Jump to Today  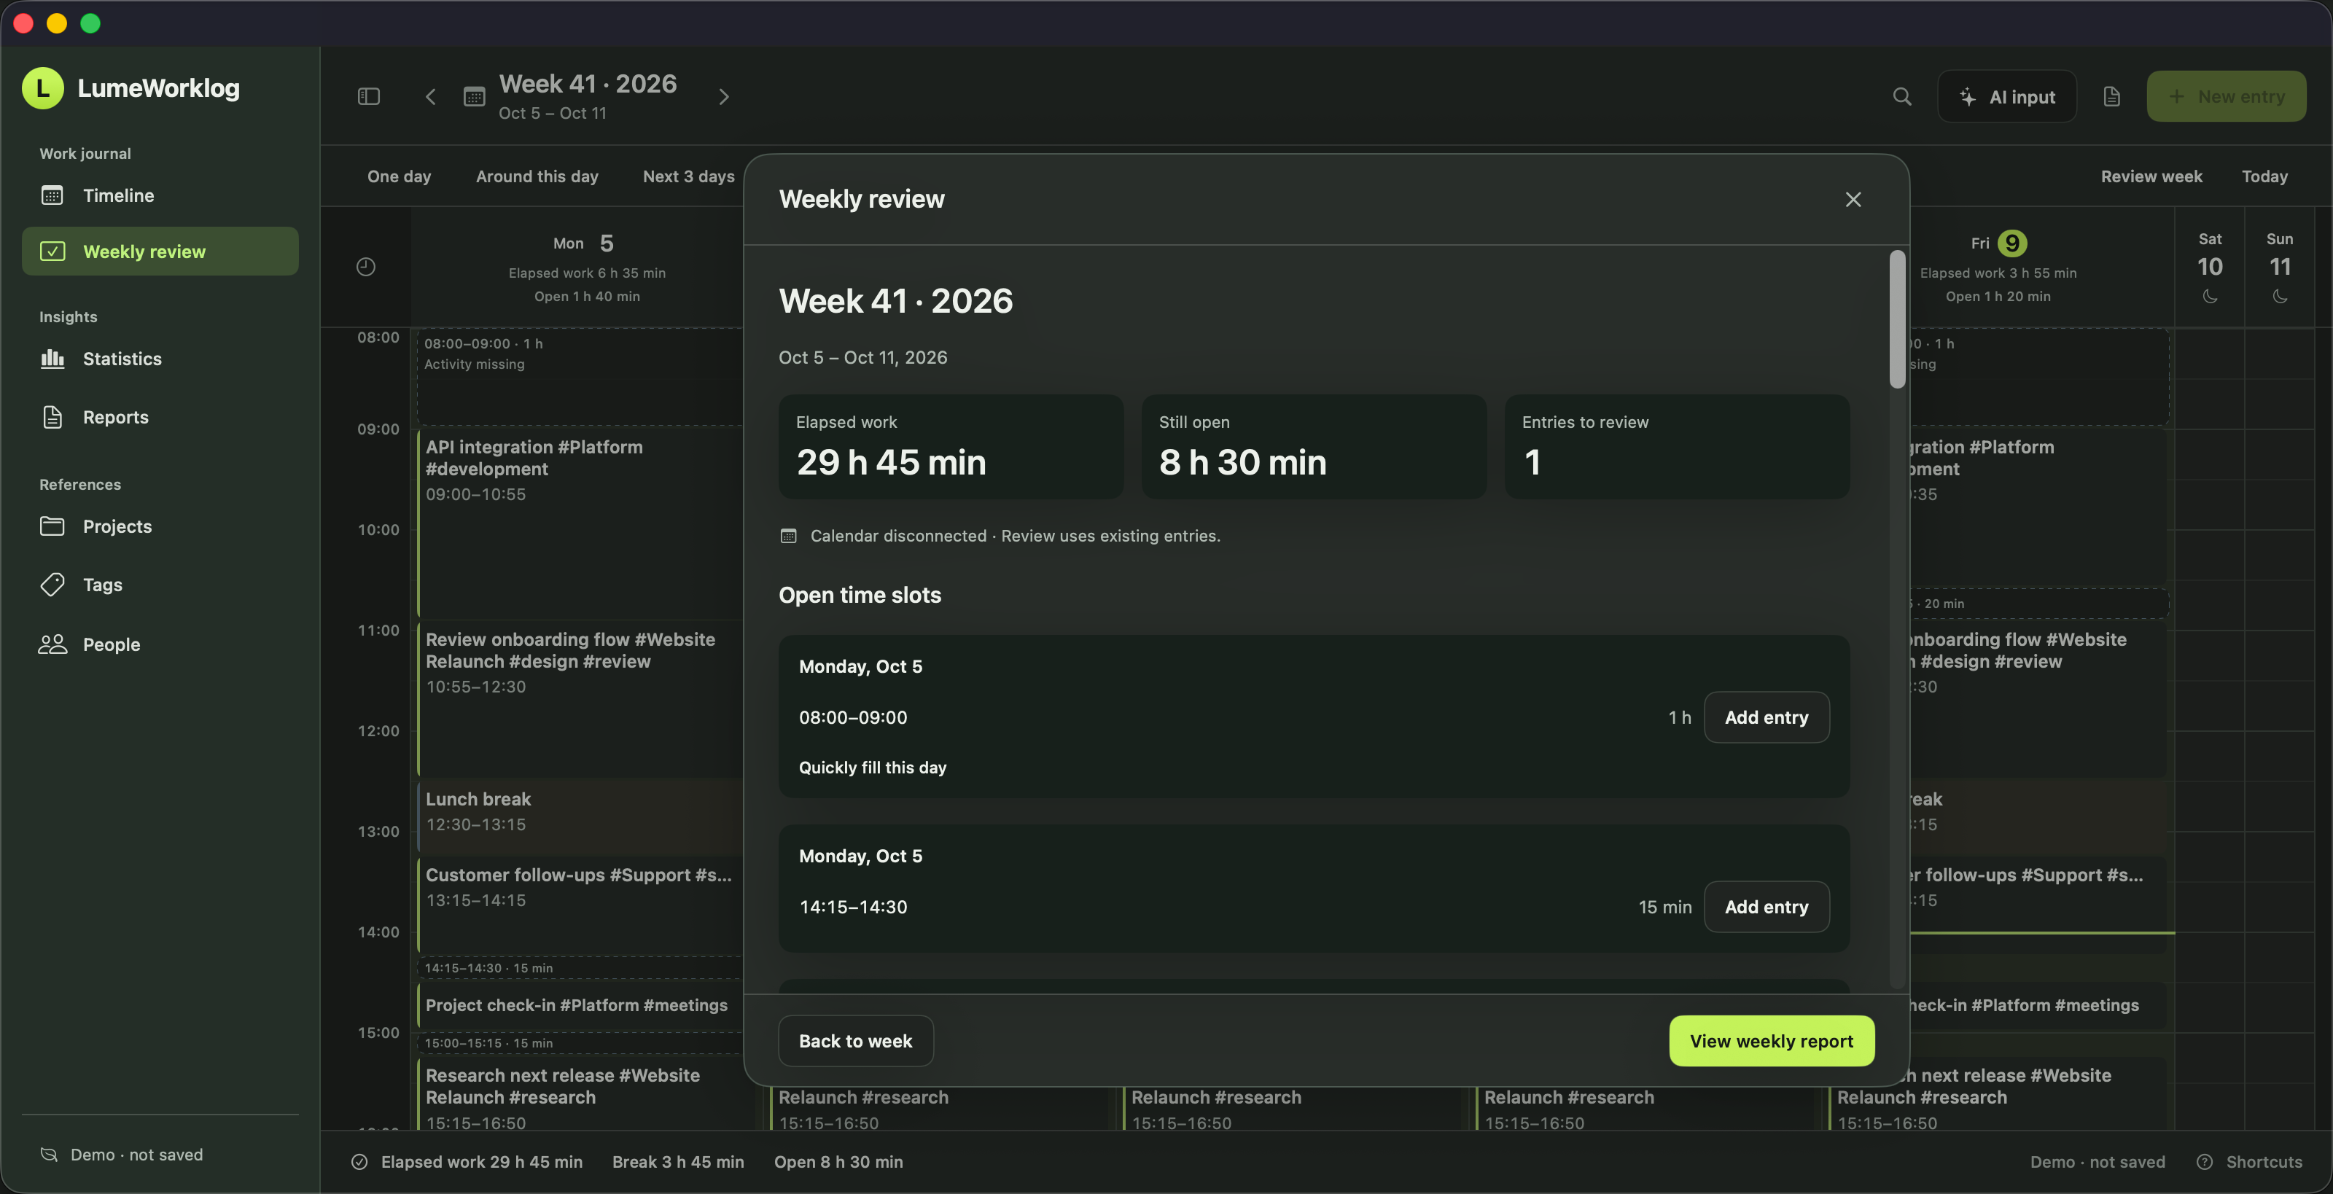[2264, 176]
